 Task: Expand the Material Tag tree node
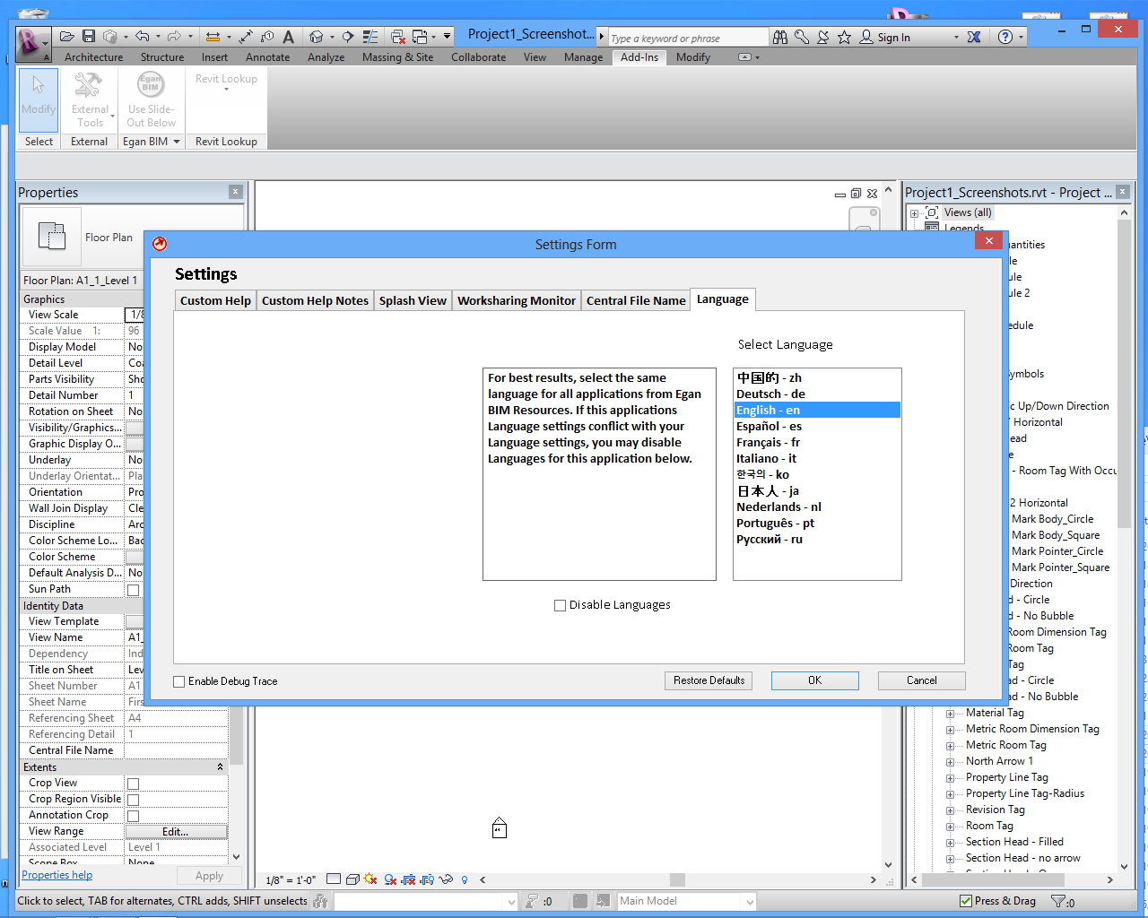pos(950,714)
